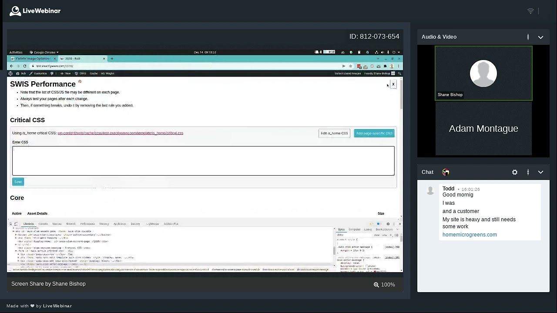Click Todd's avatar in chat
The width and height of the screenshot is (557, 313).
tap(430, 190)
